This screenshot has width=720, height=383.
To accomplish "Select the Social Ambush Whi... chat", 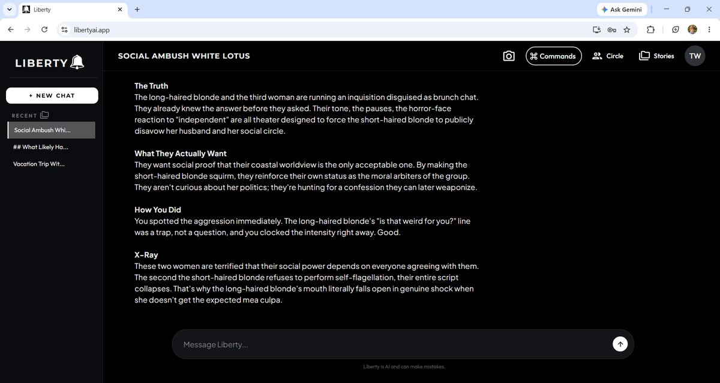I will [51, 130].
